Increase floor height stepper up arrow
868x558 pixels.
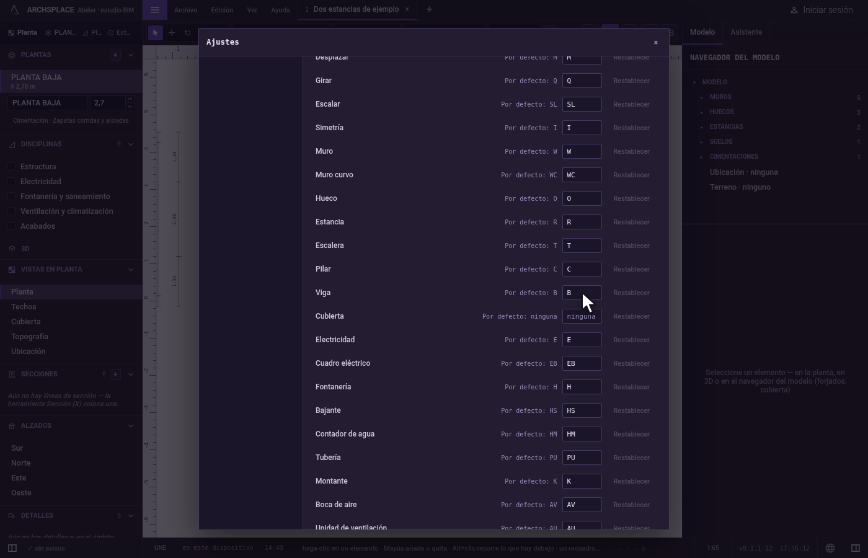pyautogui.click(x=129, y=99)
